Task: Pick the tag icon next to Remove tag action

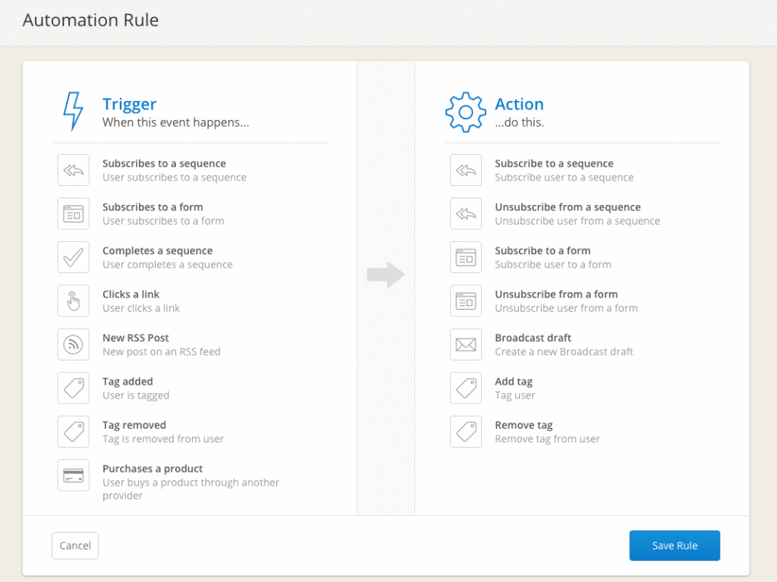Action: (x=466, y=432)
